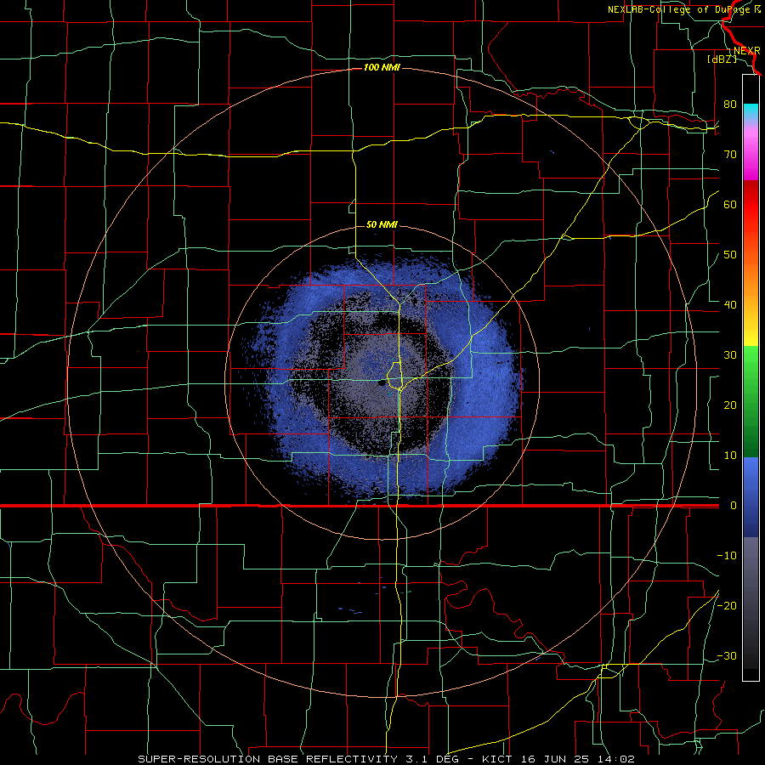Click the '50 NMI' range ring label
The height and width of the screenshot is (765, 765).
(382, 224)
